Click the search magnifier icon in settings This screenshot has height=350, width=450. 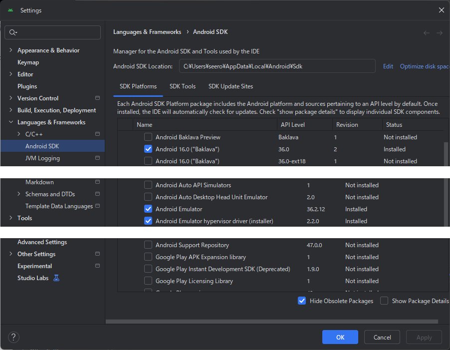tap(12, 32)
